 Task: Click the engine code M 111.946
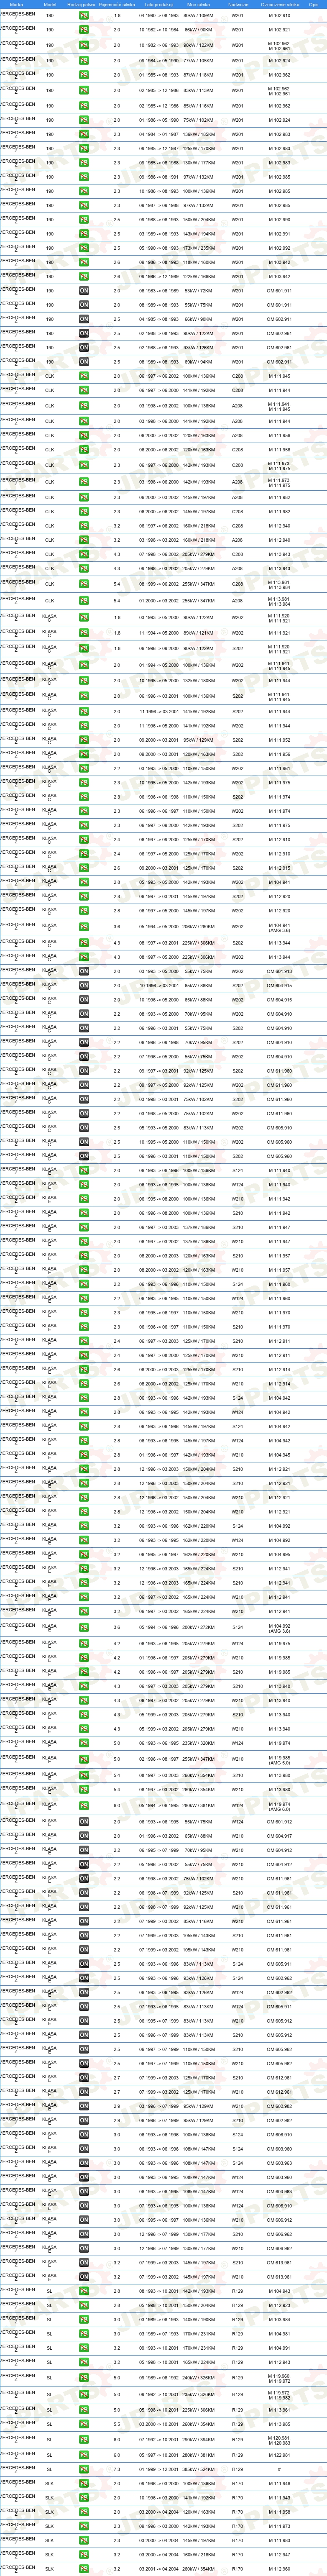tap(279, 2483)
